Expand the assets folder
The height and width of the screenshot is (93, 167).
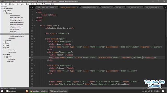pos(3,41)
